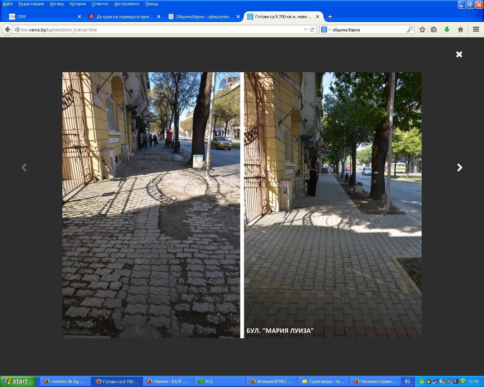Open the История menu
Image resolution: width=484 pixels, height=387 pixels.
click(78, 4)
